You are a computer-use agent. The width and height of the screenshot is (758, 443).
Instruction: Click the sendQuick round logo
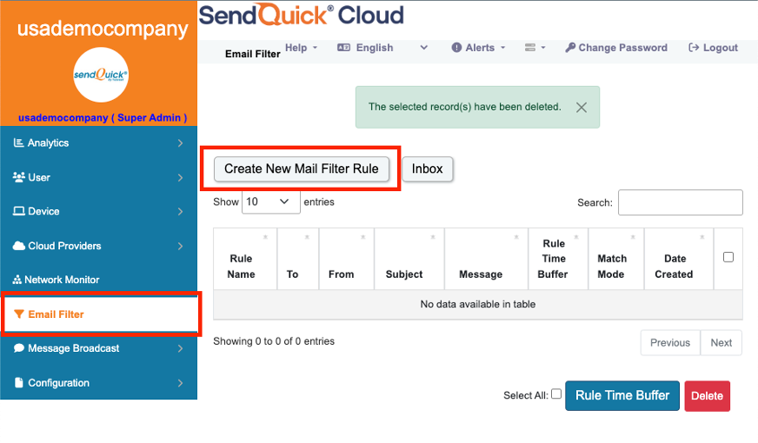[x=101, y=75]
